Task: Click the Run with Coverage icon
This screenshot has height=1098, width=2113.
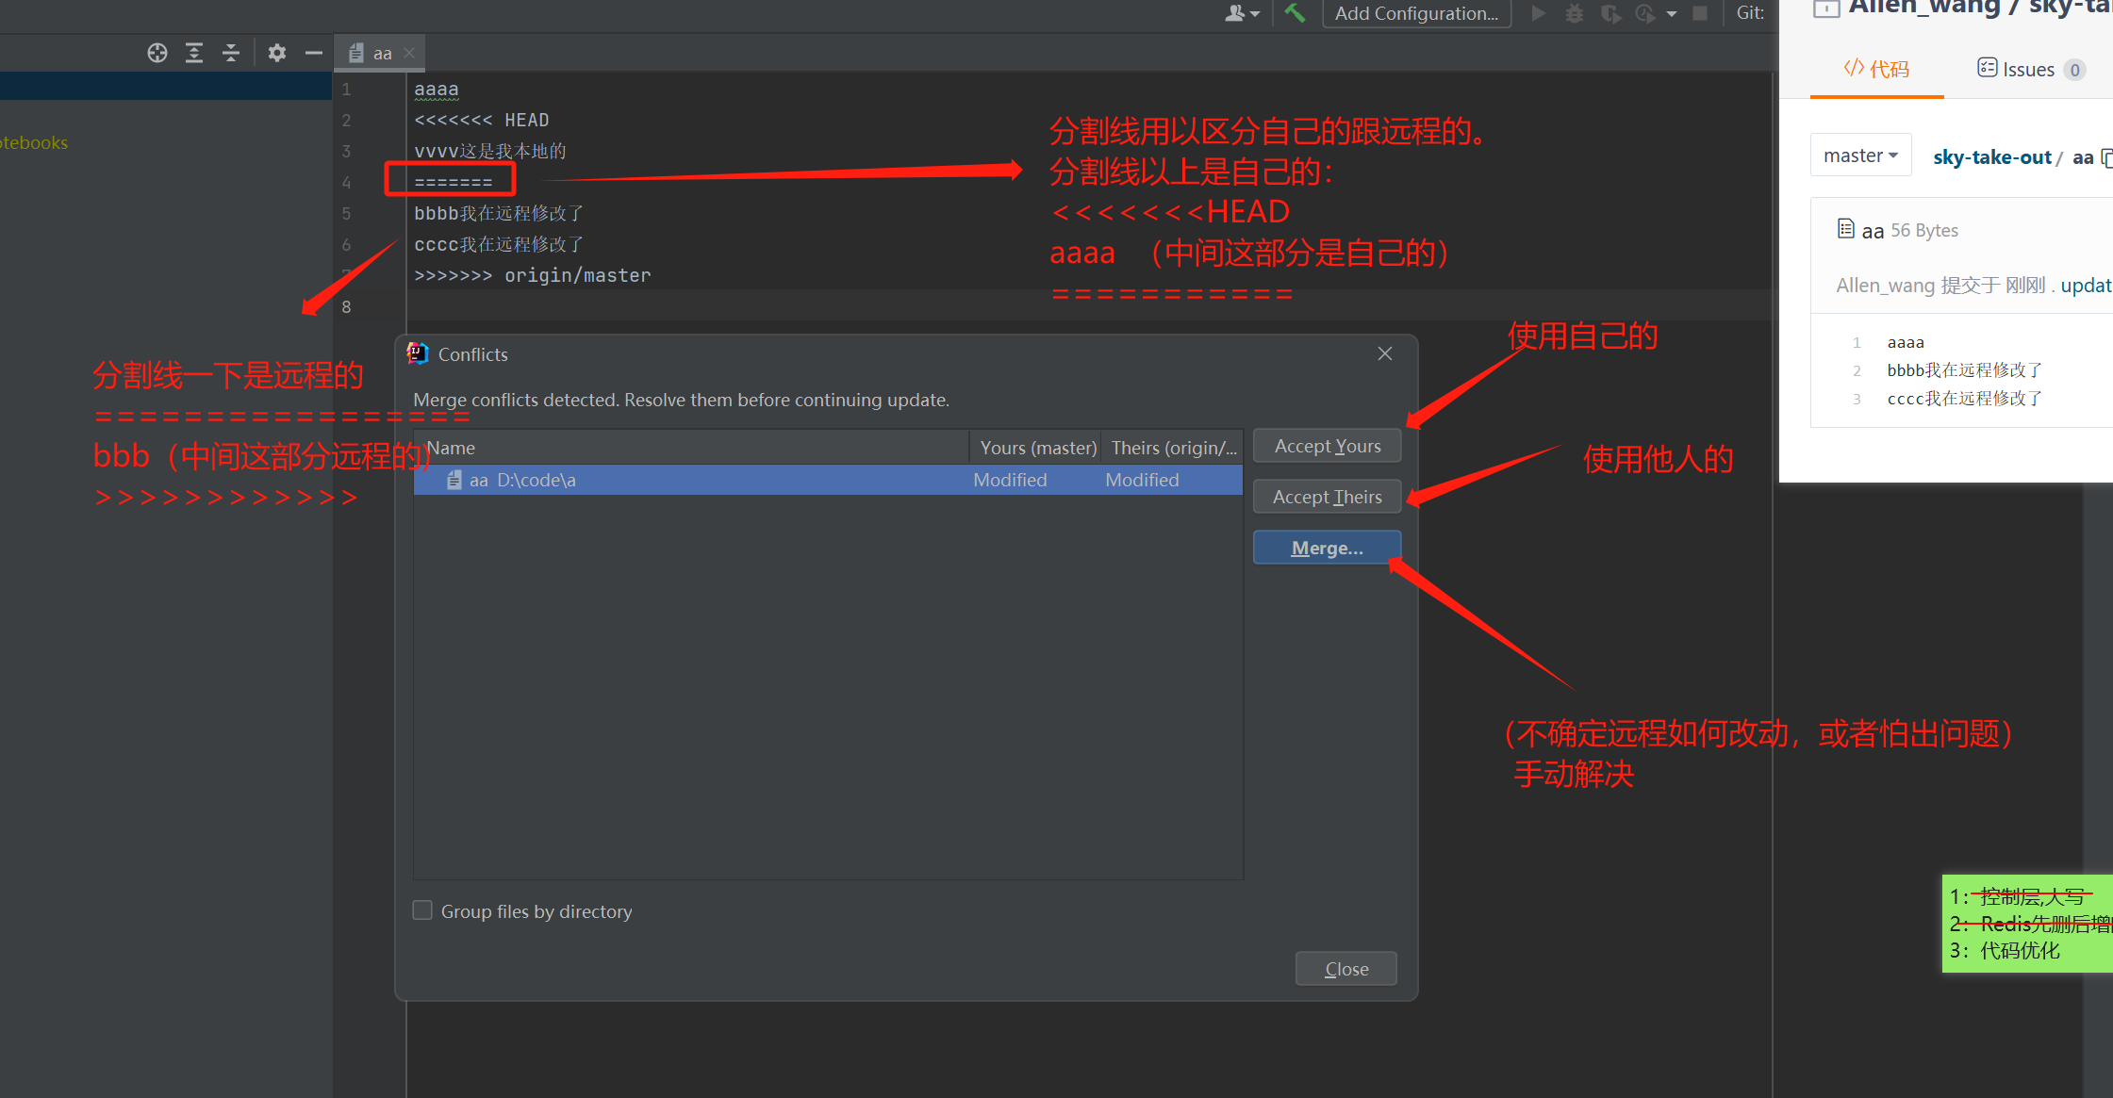Action: (x=1610, y=13)
